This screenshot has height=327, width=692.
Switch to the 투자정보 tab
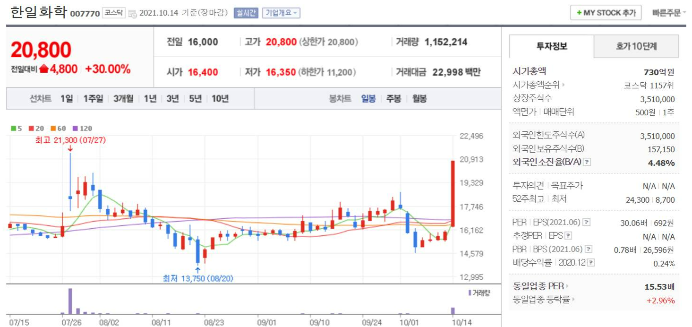click(552, 46)
